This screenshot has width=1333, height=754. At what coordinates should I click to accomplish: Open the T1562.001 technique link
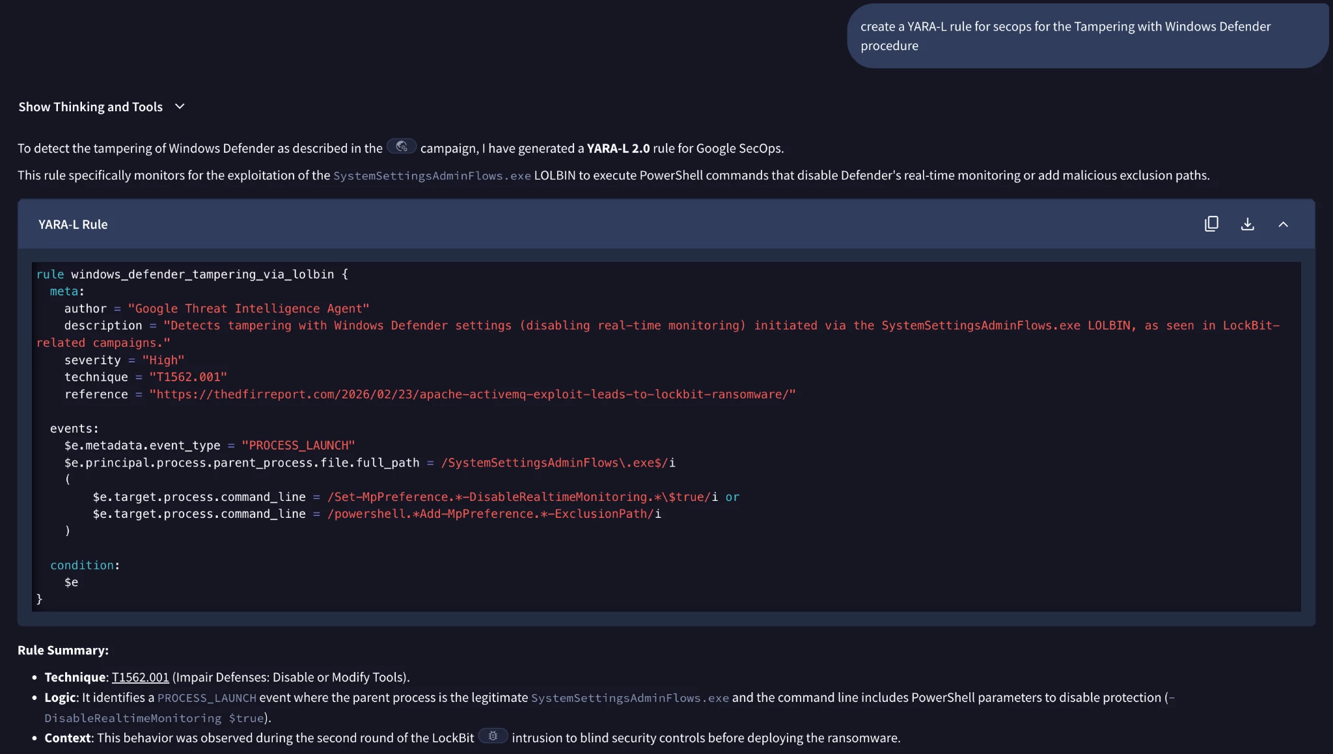pyautogui.click(x=140, y=677)
